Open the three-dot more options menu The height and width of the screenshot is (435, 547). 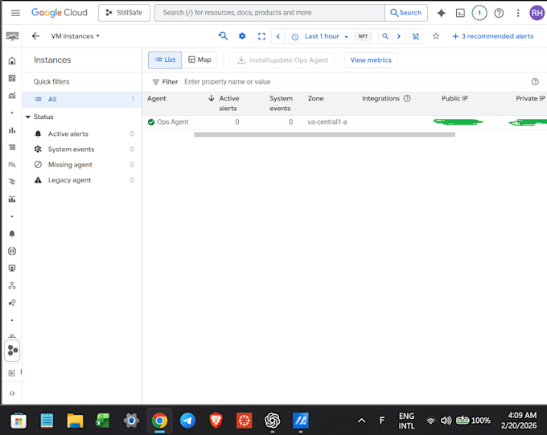pyautogui.click(x=518, y=13)
